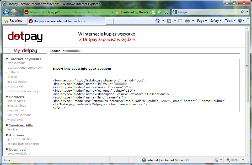Image resolution: width=252 pixels, height=165 pixels.
Task: Expand the Print options dropdown arrow
Action: pos(193,21)
